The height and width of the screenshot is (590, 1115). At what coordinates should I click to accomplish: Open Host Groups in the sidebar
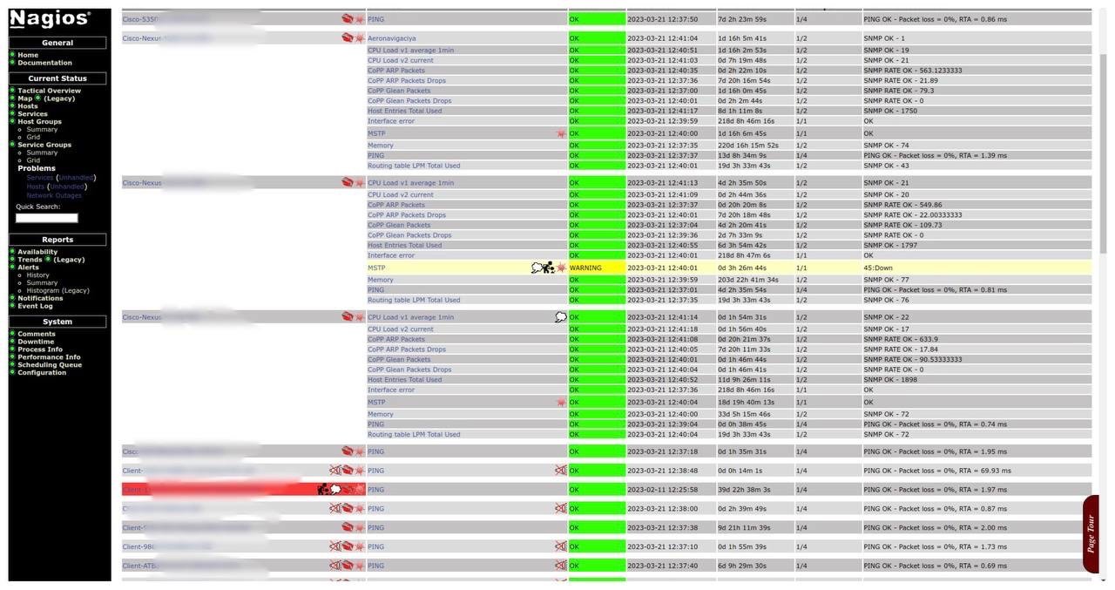39,122
